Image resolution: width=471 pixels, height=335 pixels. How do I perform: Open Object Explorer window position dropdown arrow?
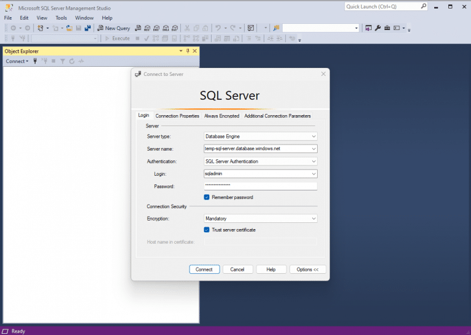(181, 51)
